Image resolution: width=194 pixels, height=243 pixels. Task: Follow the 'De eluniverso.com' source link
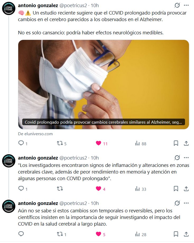coord(35,134)
